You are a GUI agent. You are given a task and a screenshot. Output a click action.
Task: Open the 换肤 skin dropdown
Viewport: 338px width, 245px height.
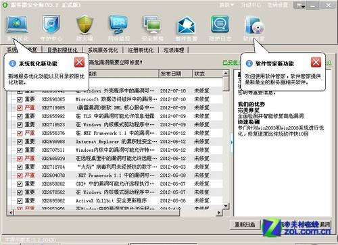click(226, 5)
